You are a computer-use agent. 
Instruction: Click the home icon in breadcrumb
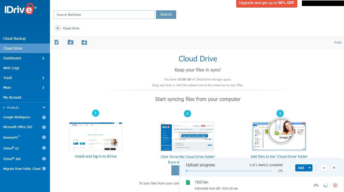click(x=58, y=28)
